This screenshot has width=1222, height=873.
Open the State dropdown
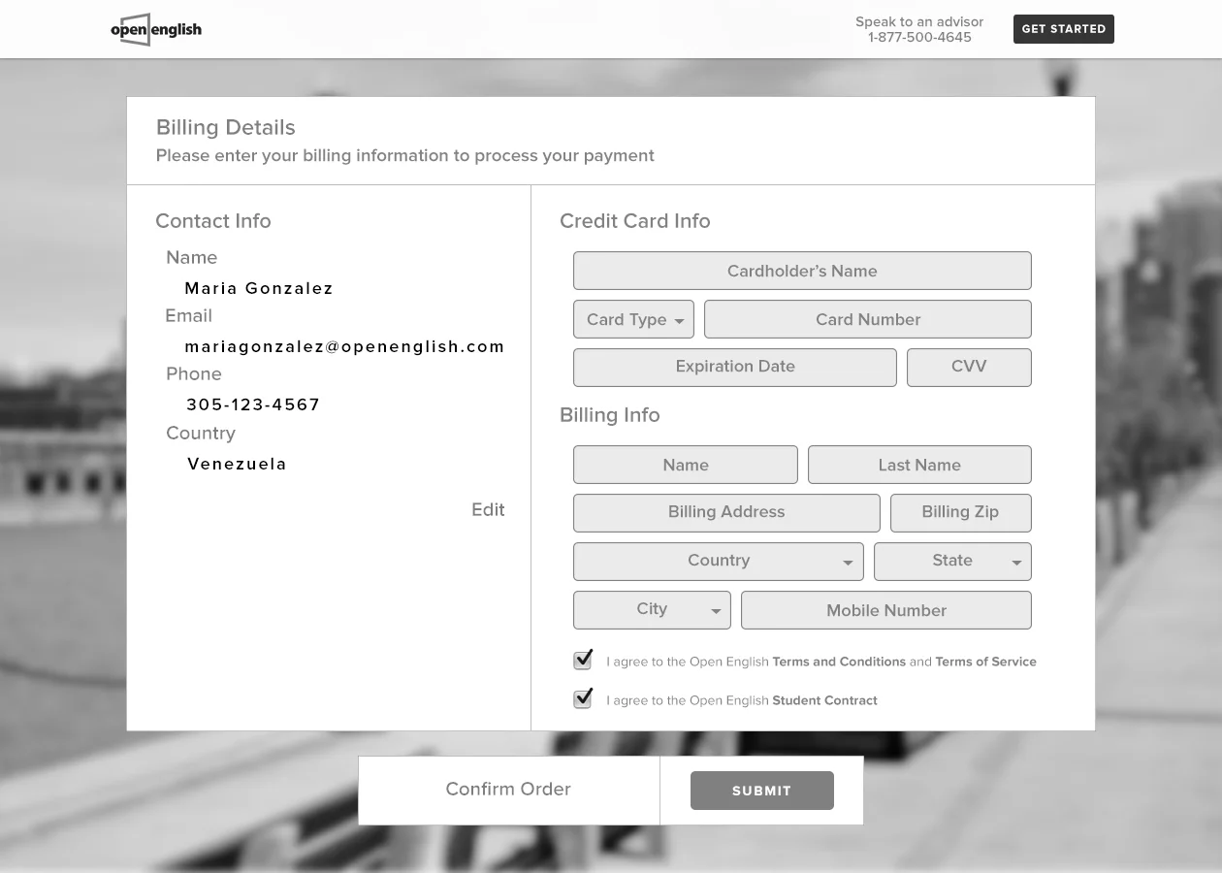pyautogui.click(x=951, y=561)
